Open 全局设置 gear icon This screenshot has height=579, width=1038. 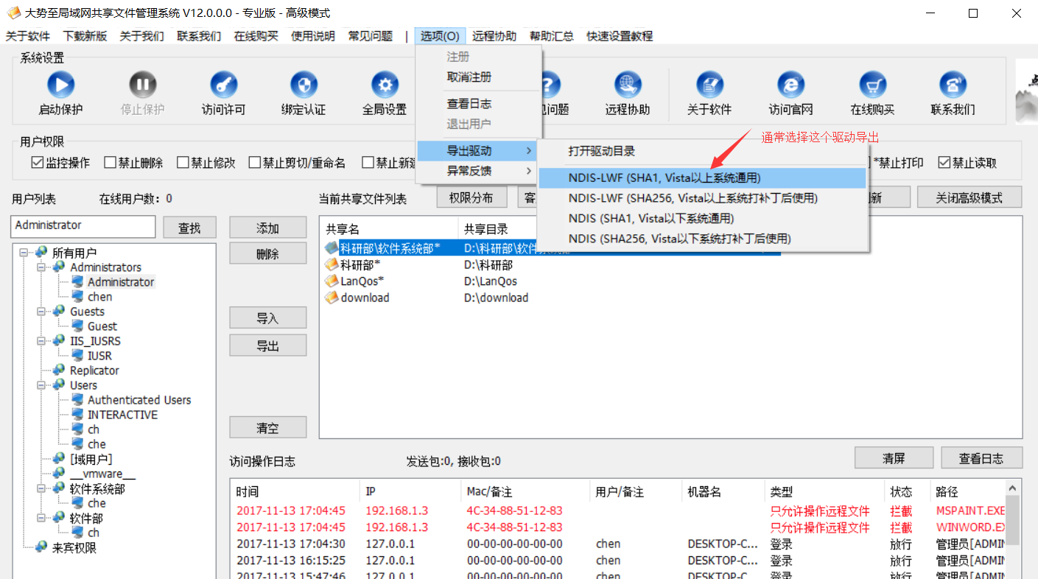coord(385,85)
